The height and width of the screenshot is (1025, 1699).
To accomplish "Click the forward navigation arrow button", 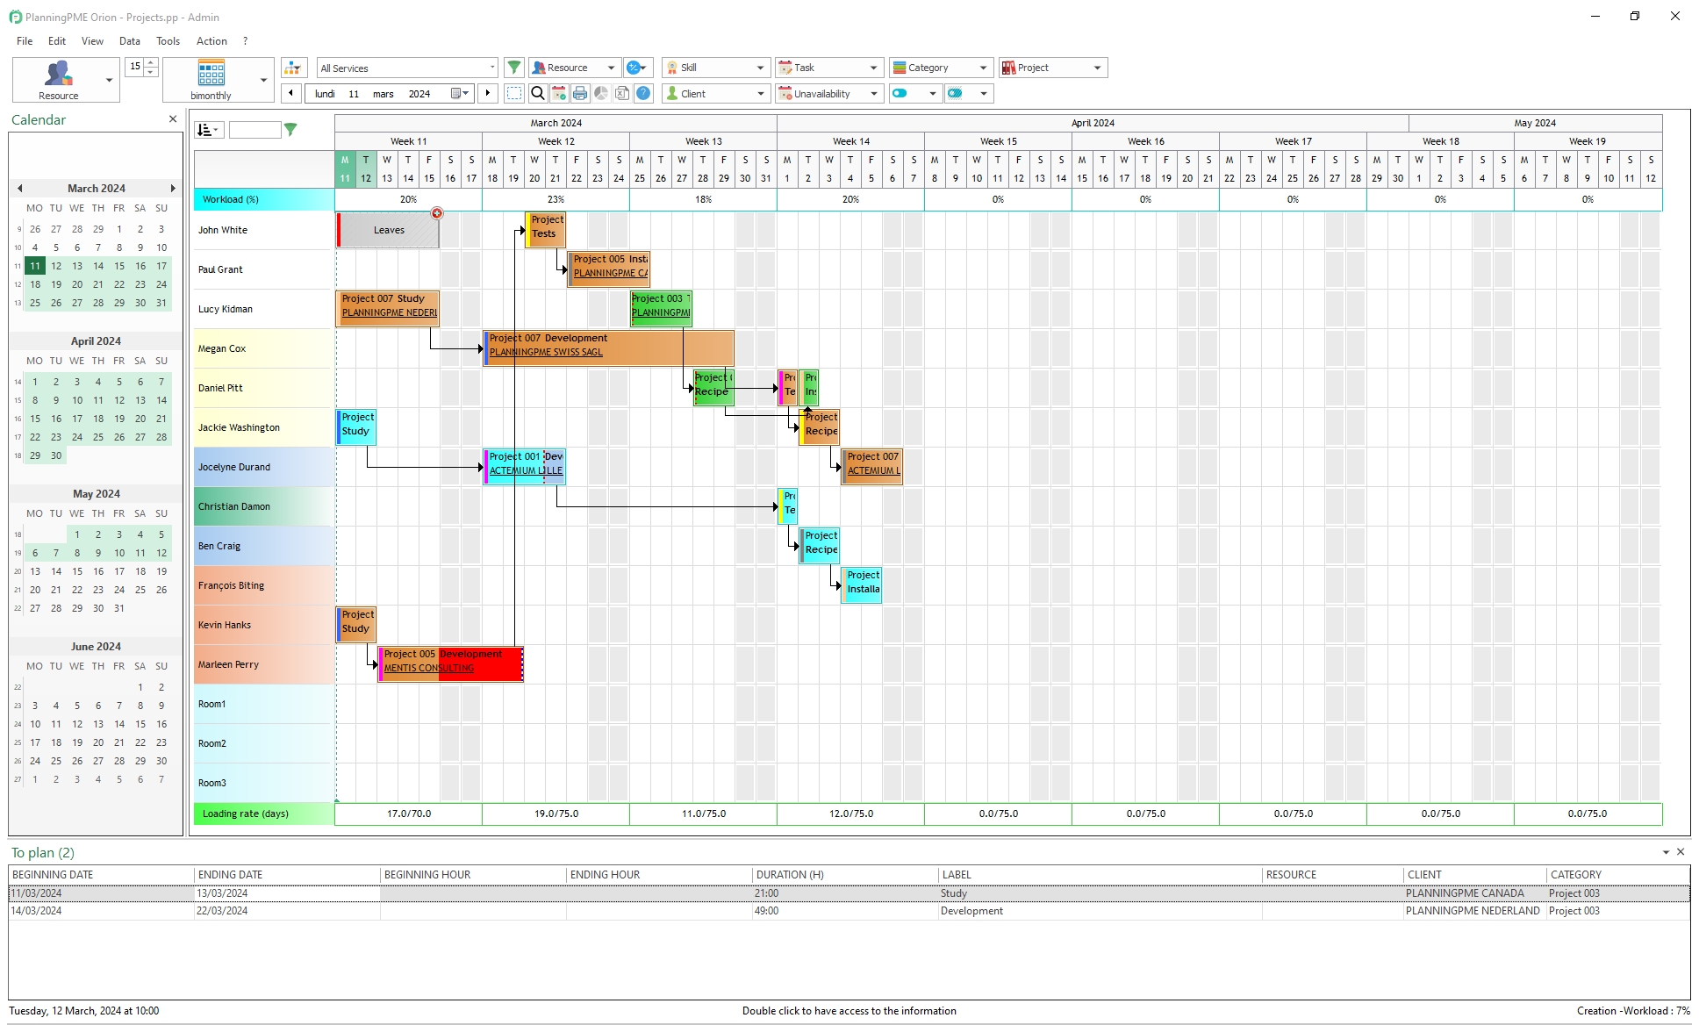I will 487,93.
